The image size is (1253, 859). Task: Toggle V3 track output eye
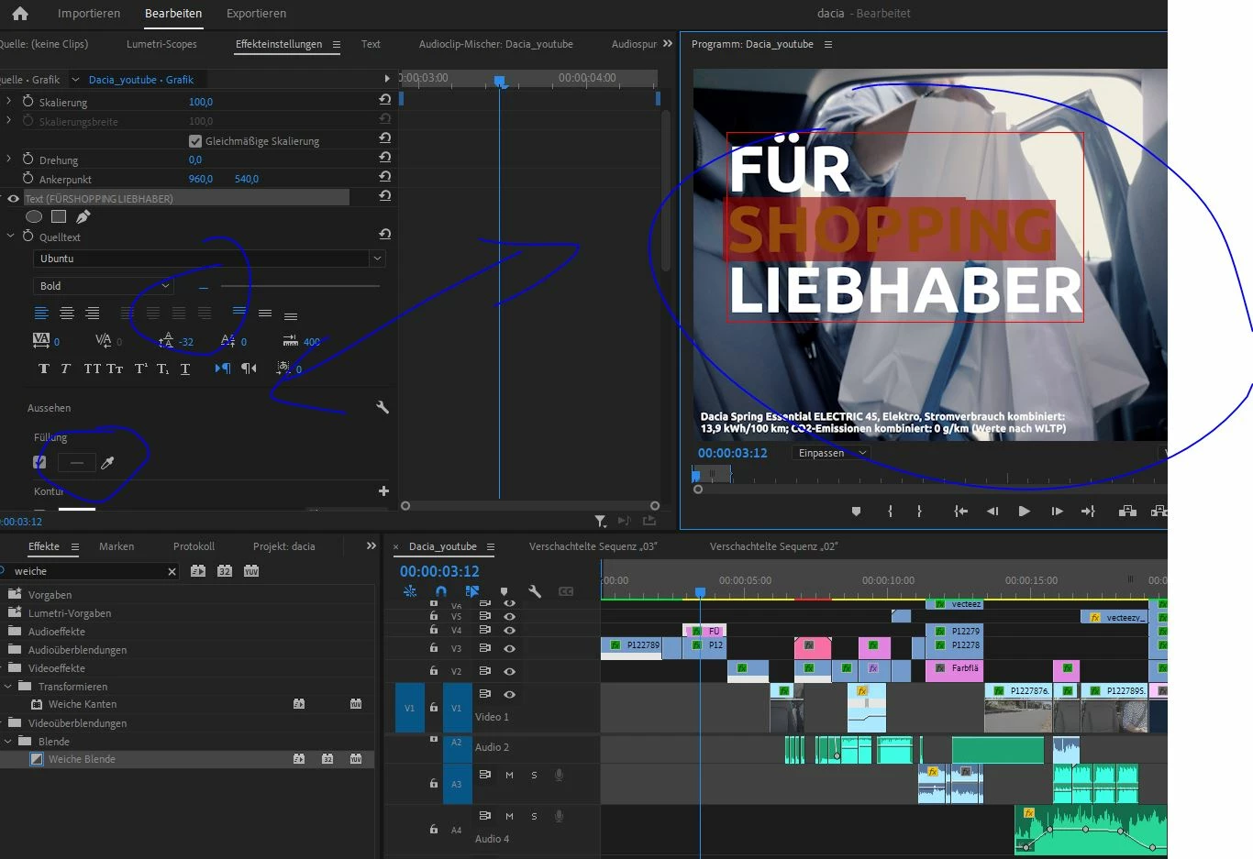509,648
